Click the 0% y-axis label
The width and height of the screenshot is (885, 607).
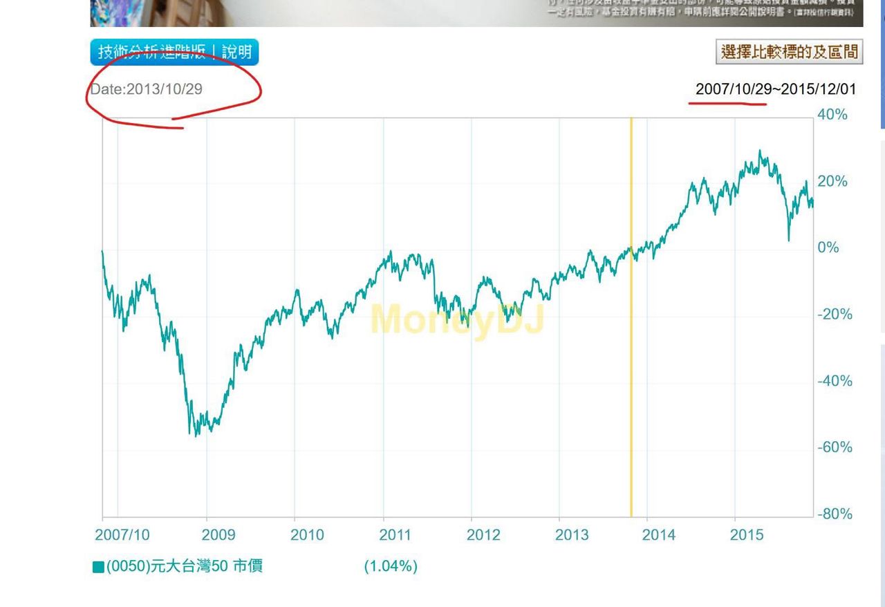point(828,248)
